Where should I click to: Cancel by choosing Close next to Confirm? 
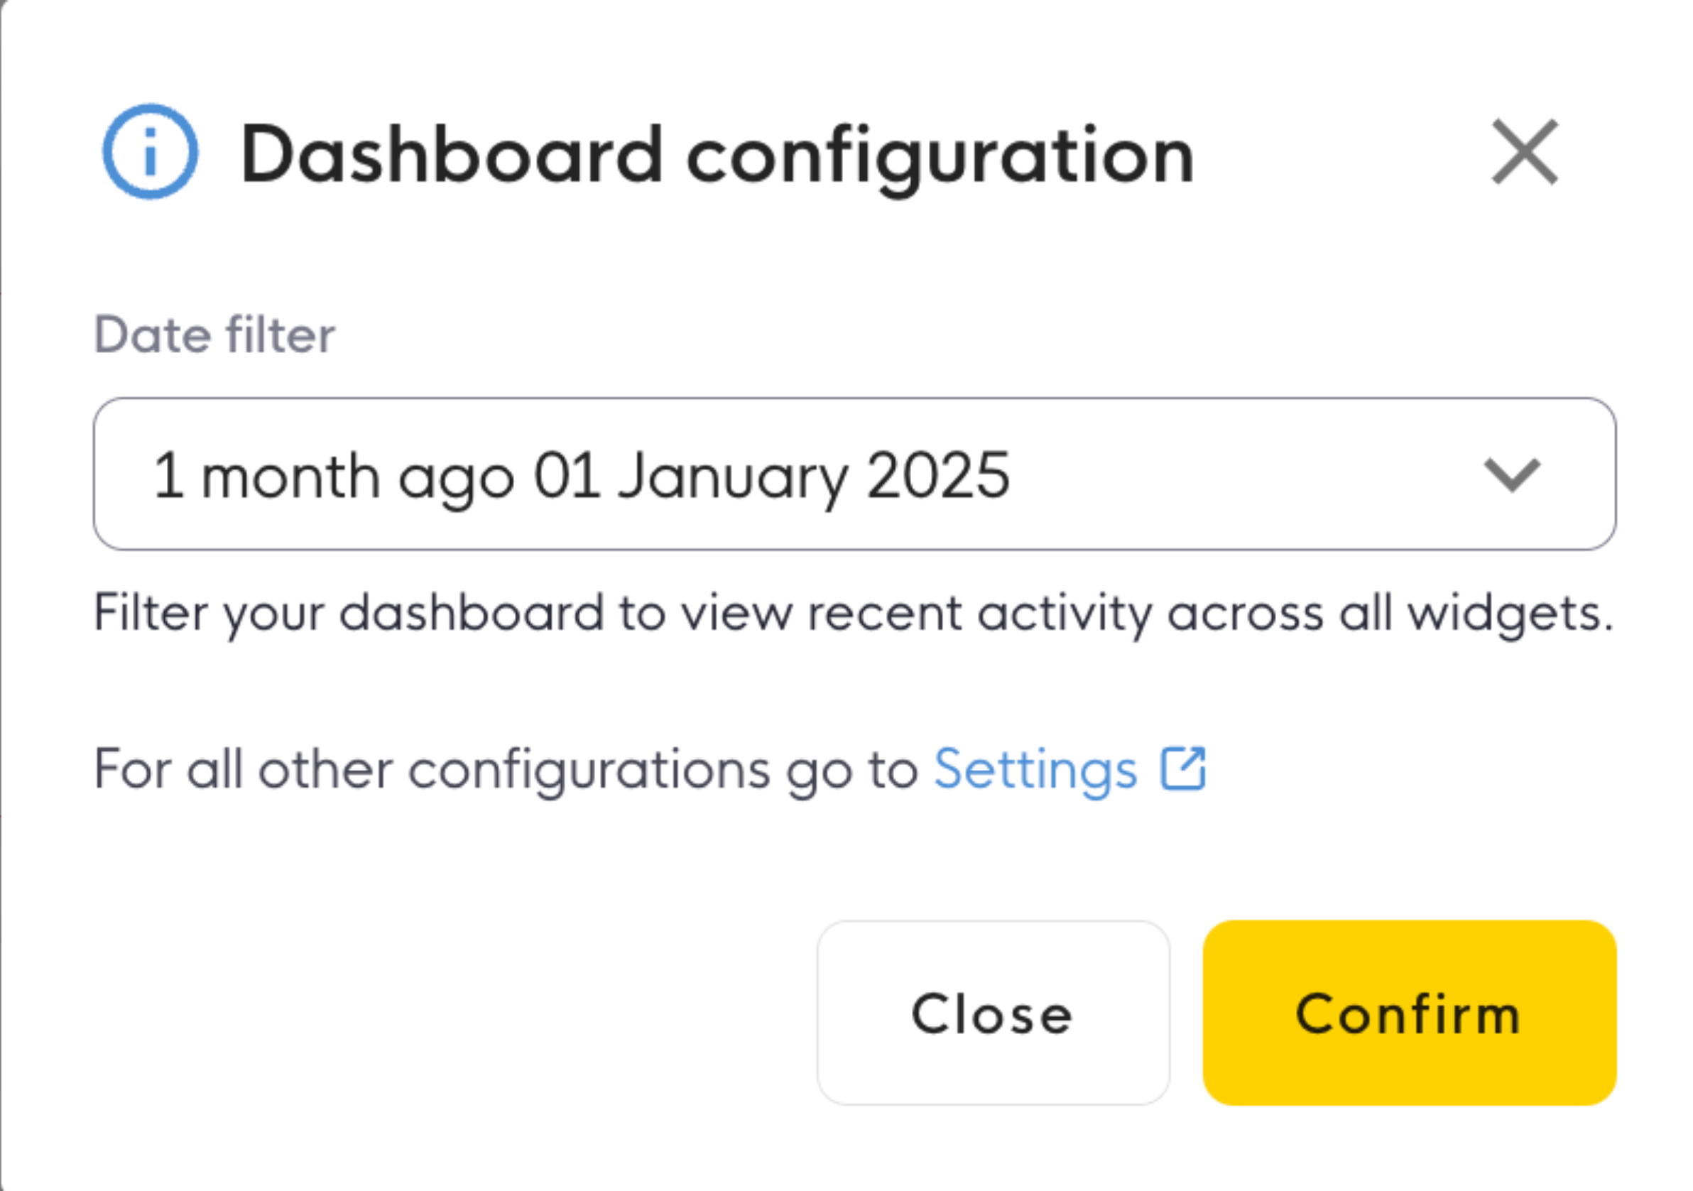click(994, 1013)
